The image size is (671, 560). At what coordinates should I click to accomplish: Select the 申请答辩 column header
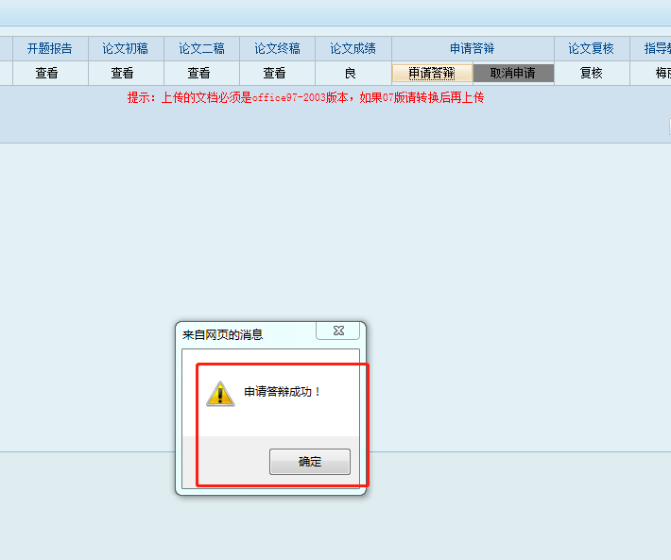tap(473, 48)
